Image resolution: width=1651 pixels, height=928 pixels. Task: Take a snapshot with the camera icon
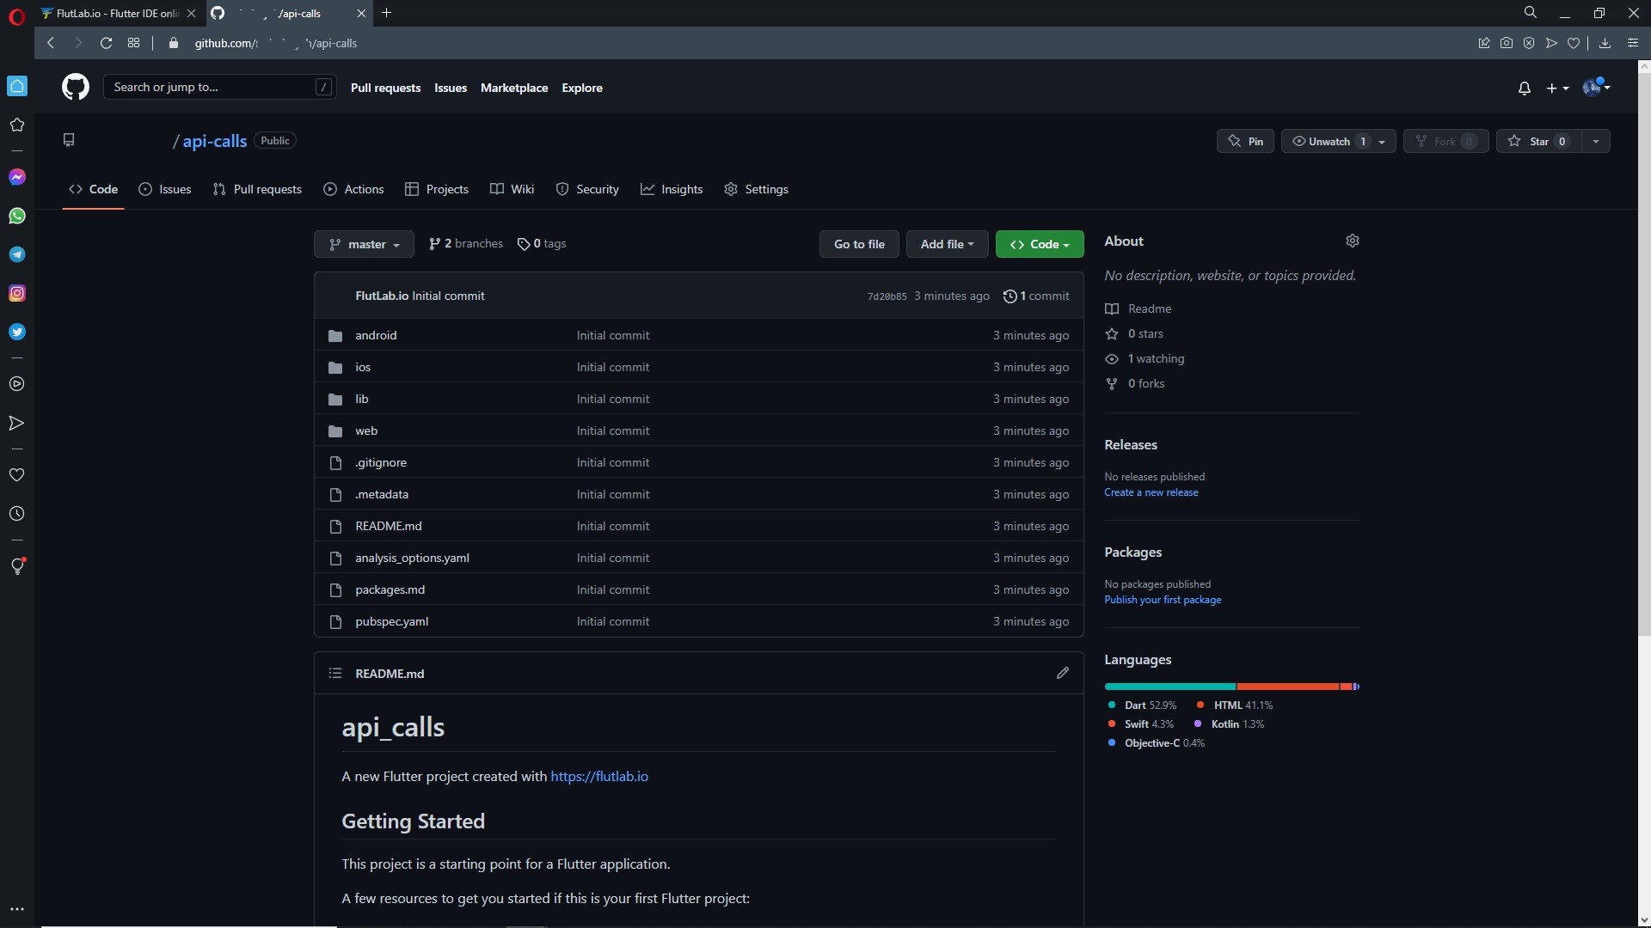1507,43
